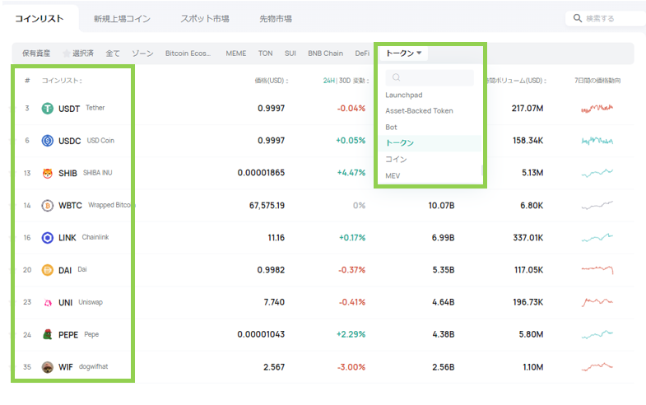Screen dimensions: 646x405
Task: Select the 保有資産 filter
Action: click(x=36, y=54)
